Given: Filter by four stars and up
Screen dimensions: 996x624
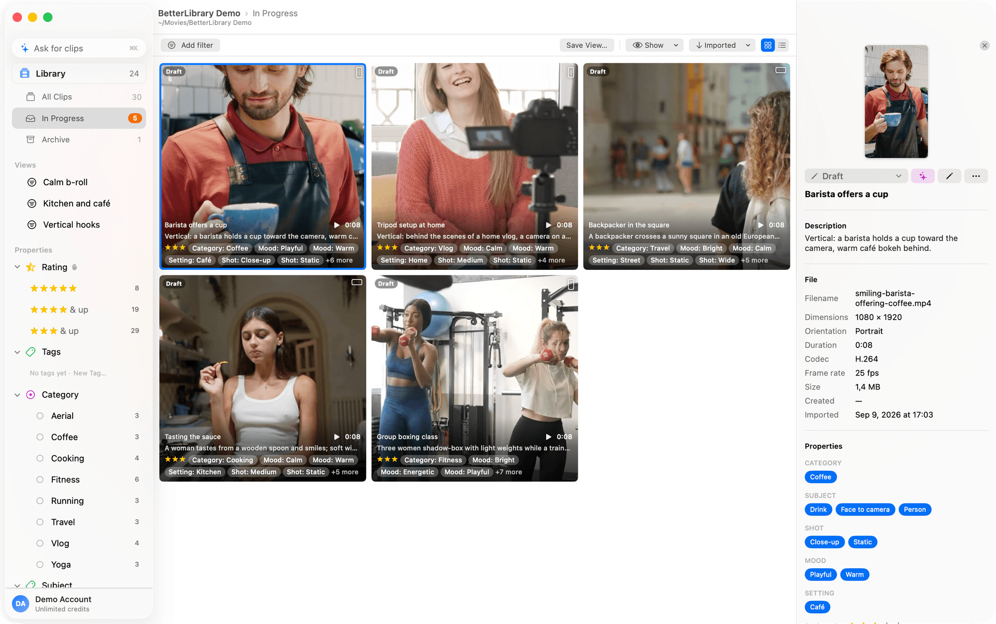Looking at the screenshot, I should point(59,310).
